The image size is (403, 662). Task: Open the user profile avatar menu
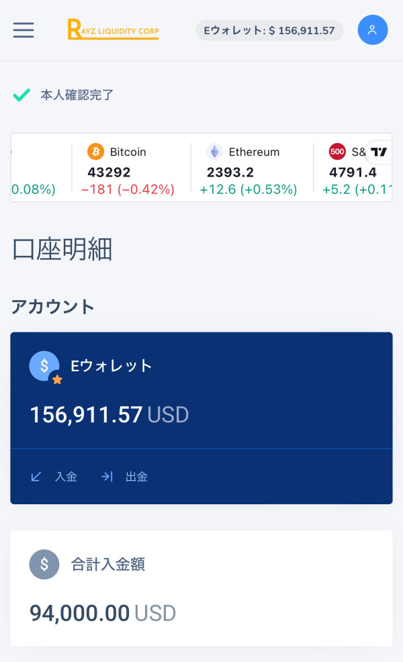click(x=372, y=30)
